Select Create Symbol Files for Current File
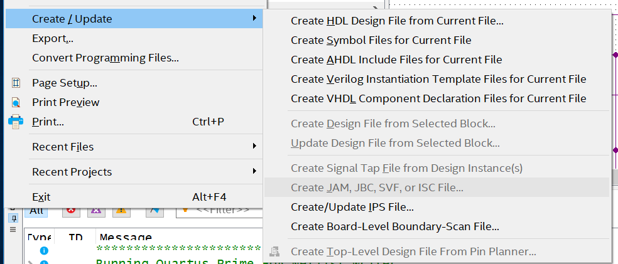Viewport: 618px width, 264px height. pos(436,40)
